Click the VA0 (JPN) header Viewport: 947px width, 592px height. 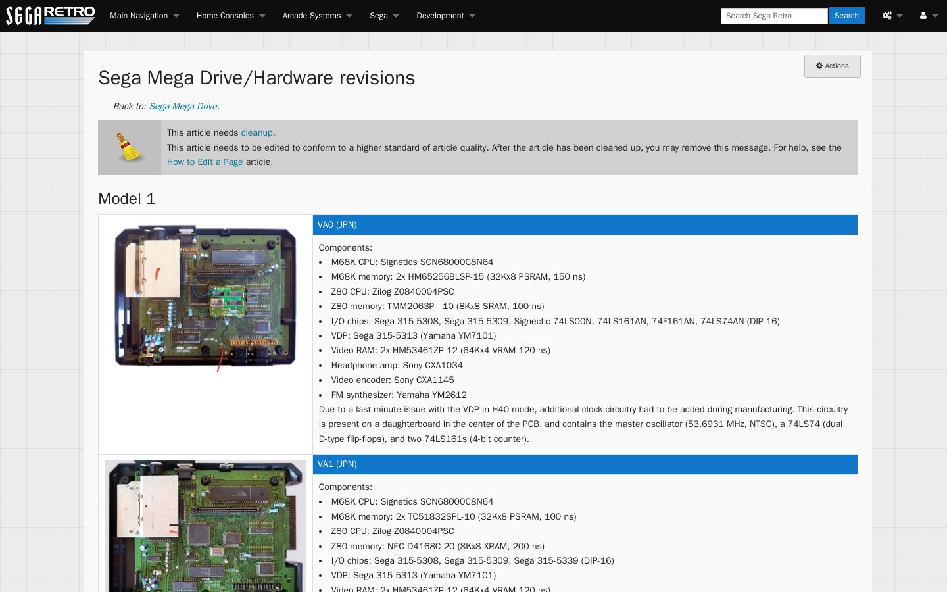pyautogui.click(x=585, y=225)
